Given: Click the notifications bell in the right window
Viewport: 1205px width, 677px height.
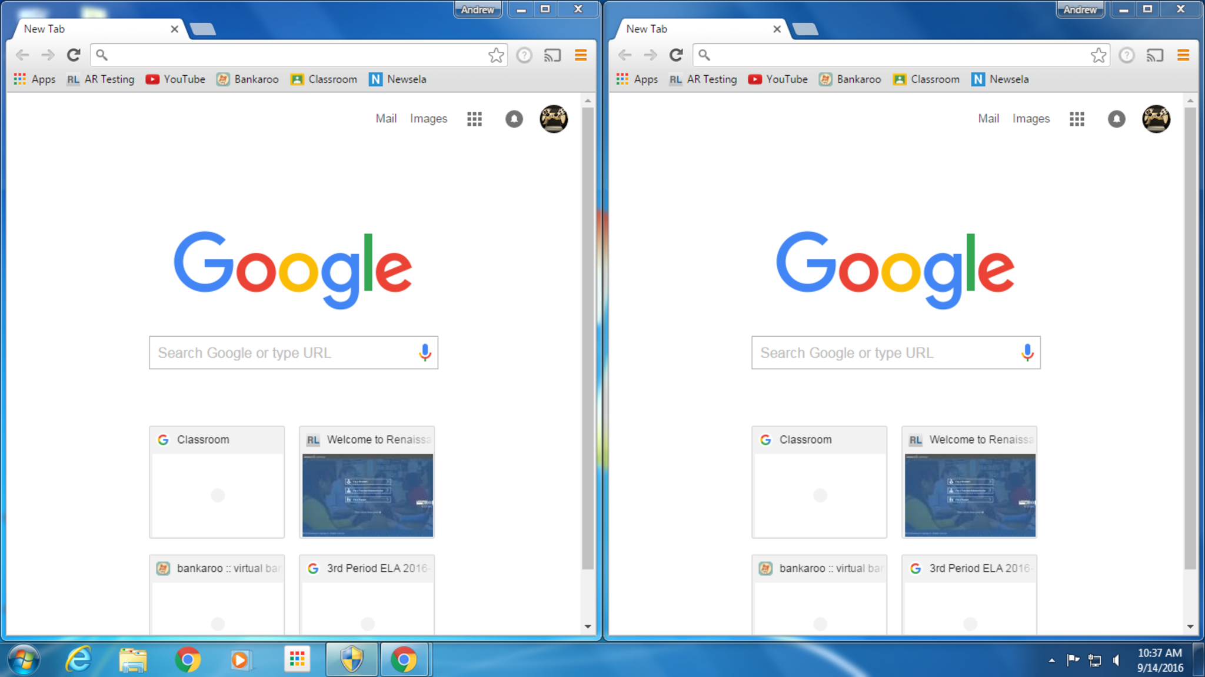Looking at the screenshot, I should click(x=1116, y=119).
